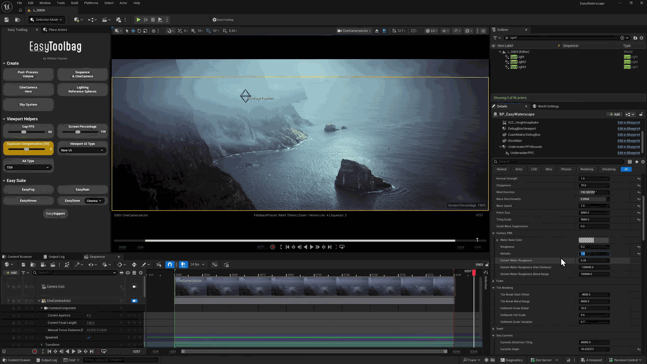Clear the Outliner search text
Screen dimensions: 647x364
click(x=507, y=38)
